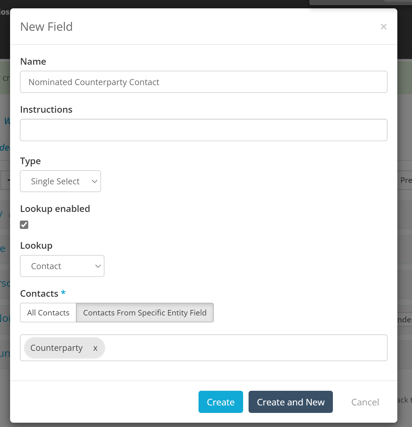Viewport: 412px width, 427px height.
Task: Click the Lookup enabled label text
Action: click(55, 209)
